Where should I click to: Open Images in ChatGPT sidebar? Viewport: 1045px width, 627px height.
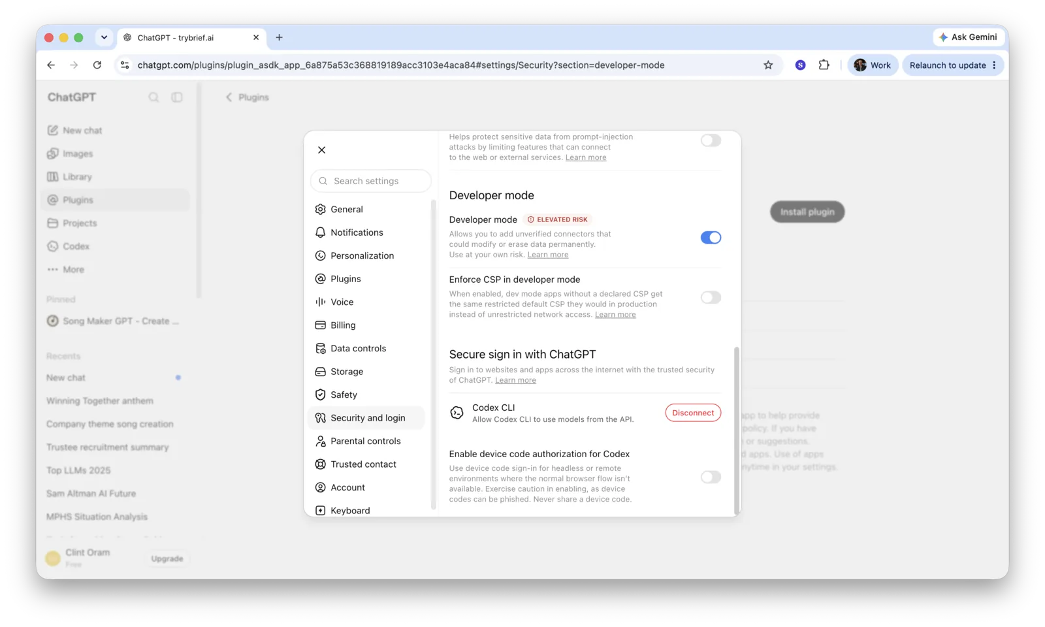point(115,153)
